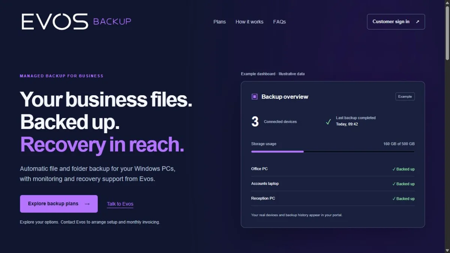Click Managed Backup for Business tagline

coord(61,76)
